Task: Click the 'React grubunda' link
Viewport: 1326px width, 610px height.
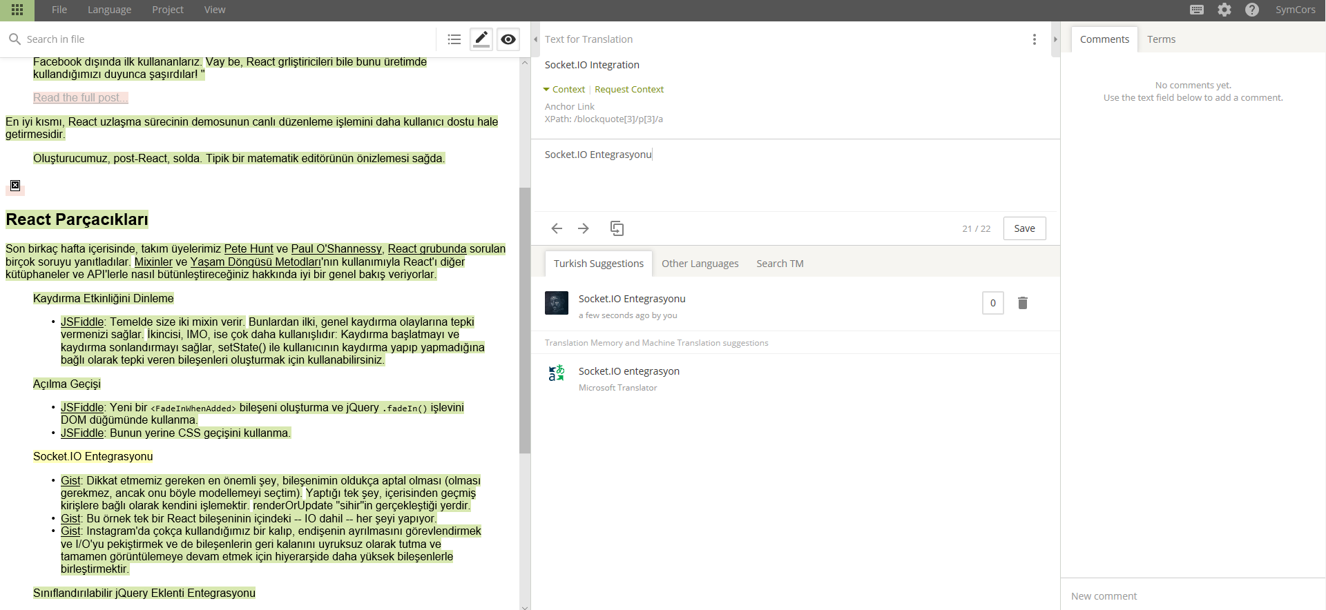Action: [x=427, y=248]
